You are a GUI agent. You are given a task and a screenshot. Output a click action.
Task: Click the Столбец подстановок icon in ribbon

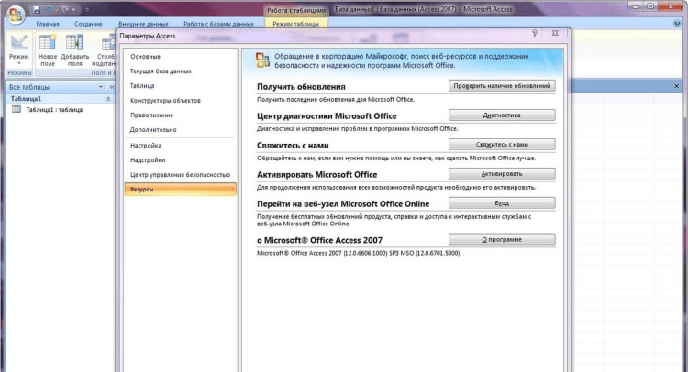(x=108, y=43)
